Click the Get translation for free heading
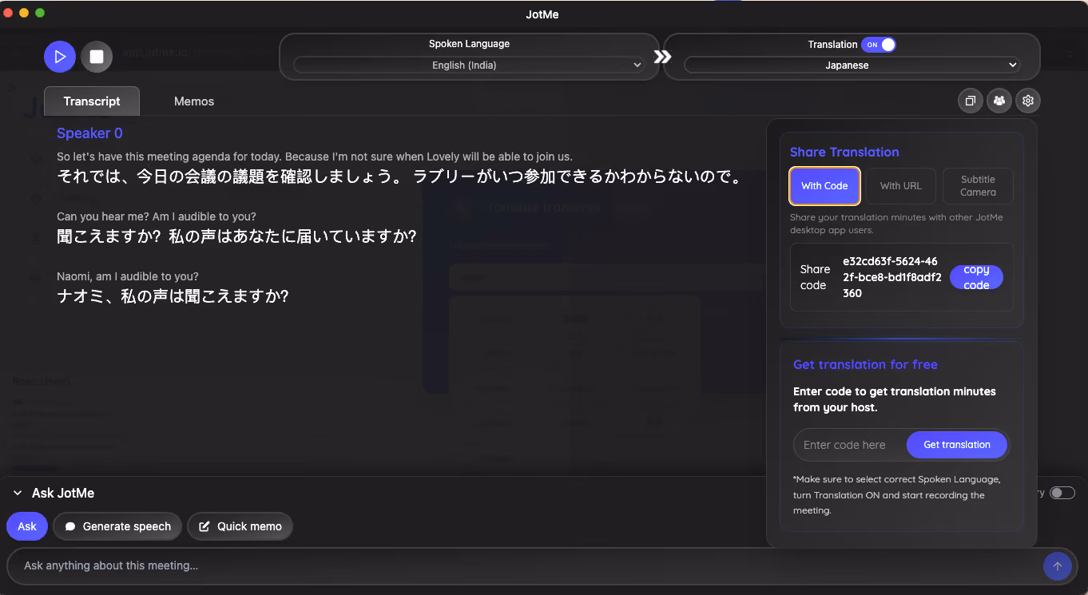The width and height of the screenshot is (1088, 595). coord(865,364)
